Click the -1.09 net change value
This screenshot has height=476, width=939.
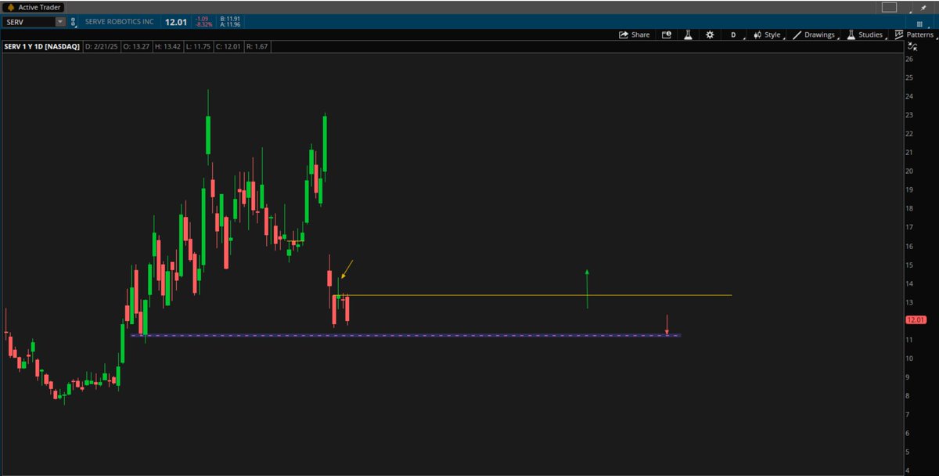pyautogui.click(x=201, y=20)
